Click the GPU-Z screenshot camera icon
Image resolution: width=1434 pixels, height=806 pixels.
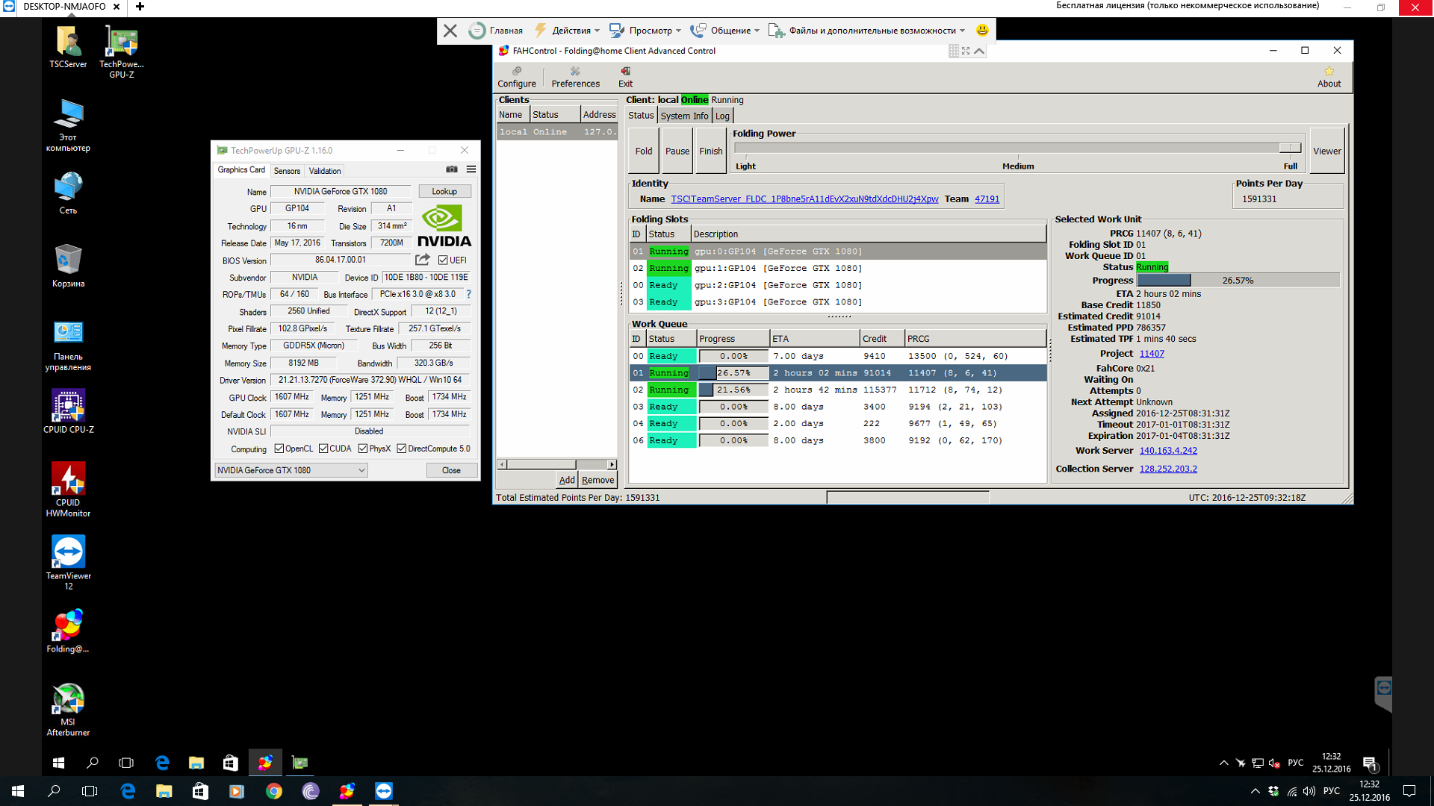tap(451, 169)
